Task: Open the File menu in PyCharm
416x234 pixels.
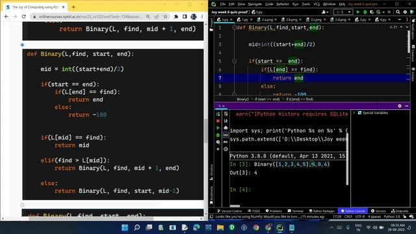Action: click(x=222, y=4)
